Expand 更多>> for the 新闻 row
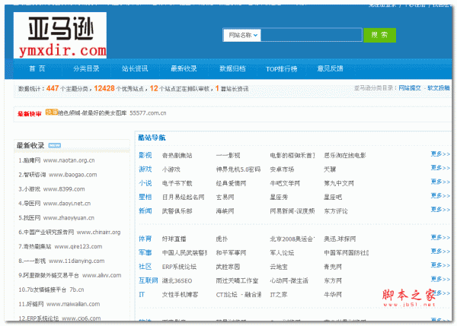457x326 pixels. (440, 210)
